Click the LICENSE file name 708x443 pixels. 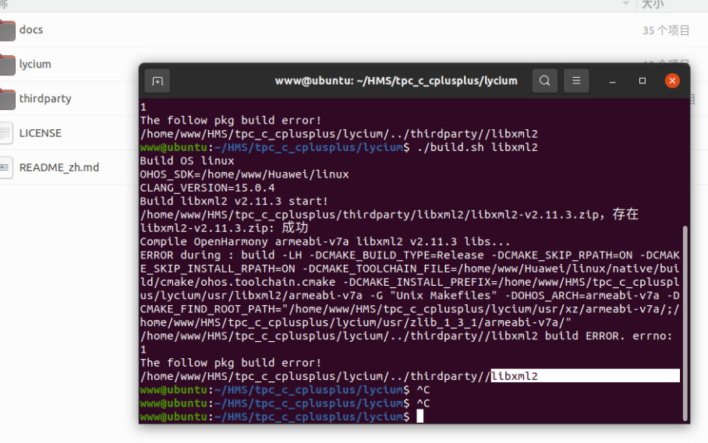41,133
